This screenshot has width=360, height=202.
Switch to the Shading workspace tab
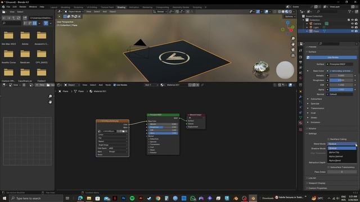(x=121, y=7)
